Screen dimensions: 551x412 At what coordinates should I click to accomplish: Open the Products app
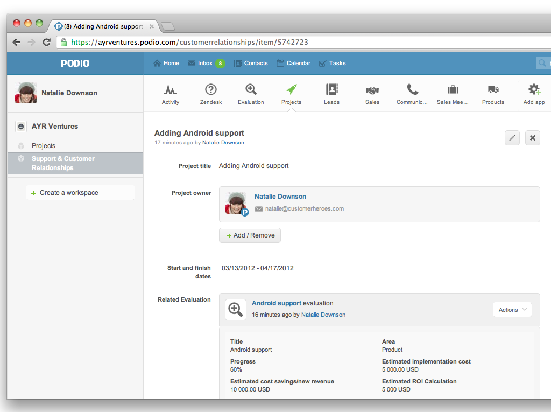493,93
